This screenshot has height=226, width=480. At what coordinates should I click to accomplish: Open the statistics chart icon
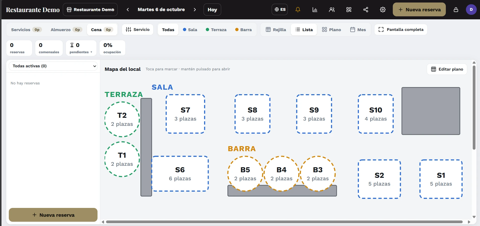pos(315,10)
